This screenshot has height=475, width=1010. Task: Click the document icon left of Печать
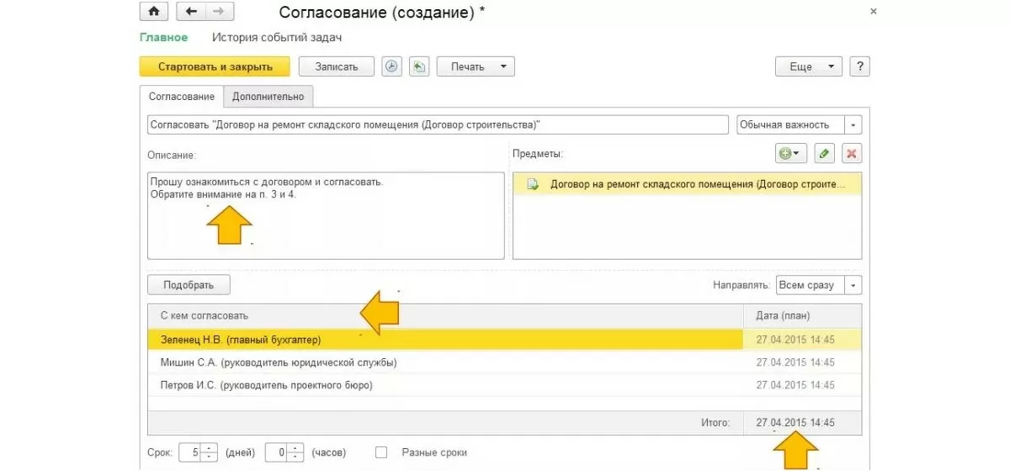pyautogui.click(x=419, y=67)
